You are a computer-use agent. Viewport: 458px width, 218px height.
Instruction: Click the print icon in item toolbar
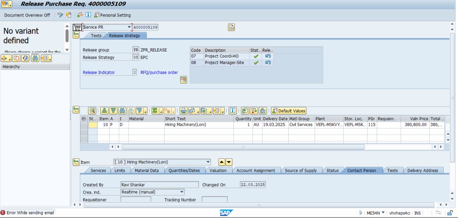click(x=183, y=111)
